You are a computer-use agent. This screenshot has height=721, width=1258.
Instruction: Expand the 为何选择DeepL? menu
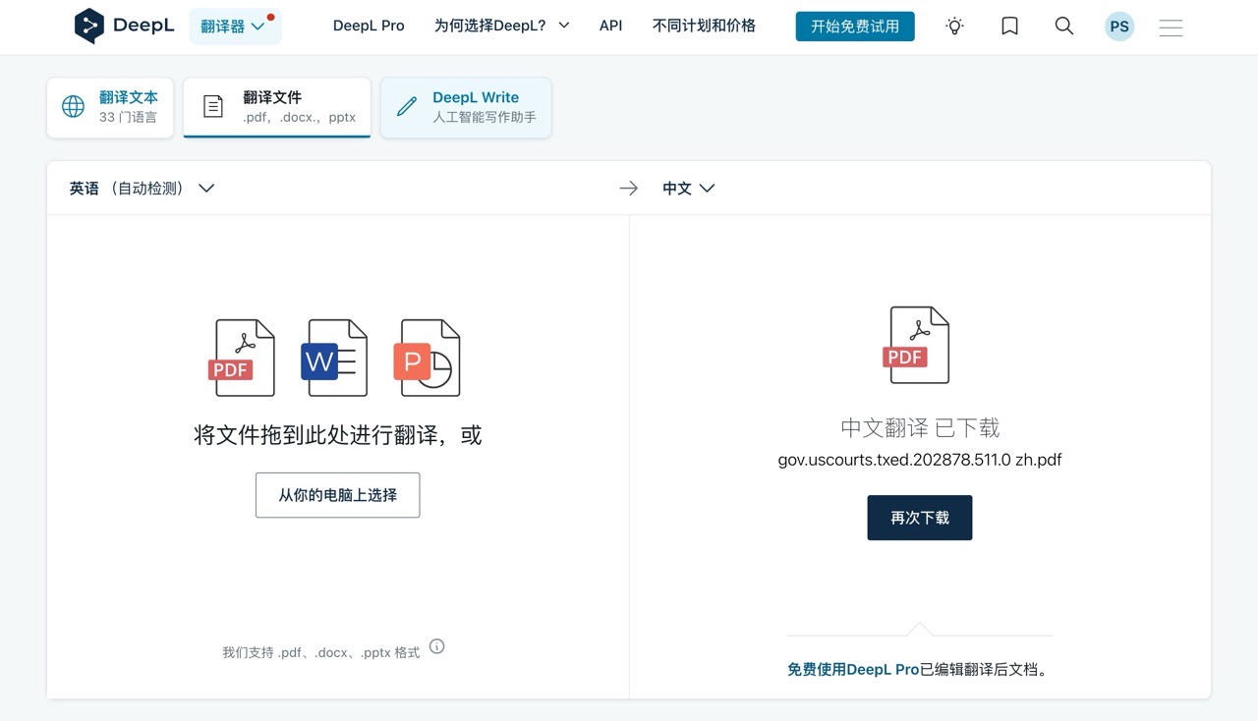pyautogui.click(x=501, y=26)
